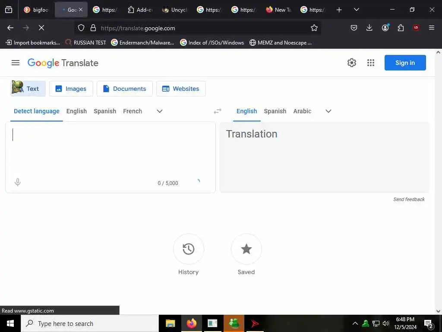The height and width of the screenshot is (332, 442).
Task: Save page to Pocket
Action: coord(354,28)
